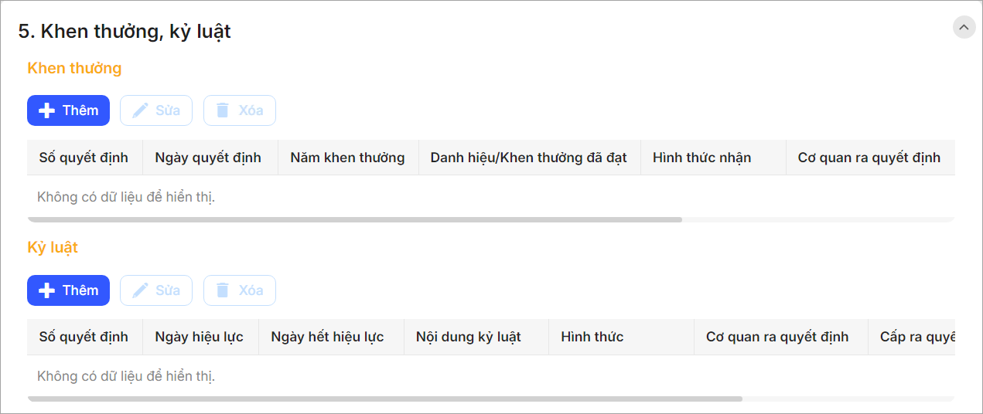Click the Hình thức header in Kỷ luật

[592, 337]
